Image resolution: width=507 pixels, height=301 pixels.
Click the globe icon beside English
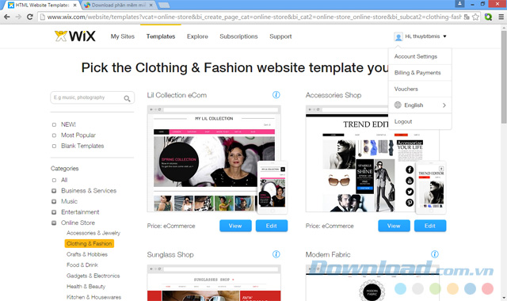398,105
